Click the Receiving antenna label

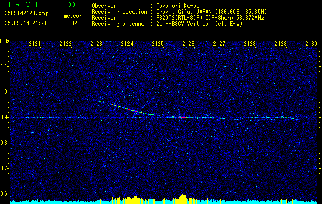point(118,24)
